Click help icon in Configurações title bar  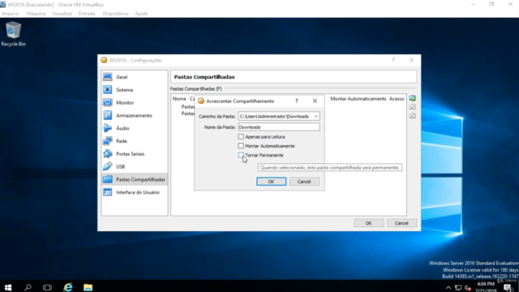393,60
